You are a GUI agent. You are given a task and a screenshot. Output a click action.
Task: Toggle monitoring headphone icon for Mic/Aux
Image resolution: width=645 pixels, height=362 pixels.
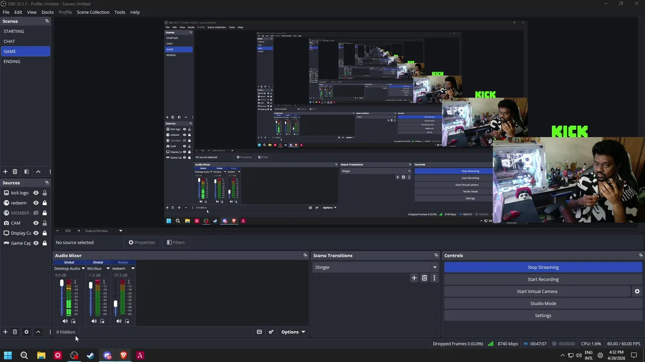(102, 321)
